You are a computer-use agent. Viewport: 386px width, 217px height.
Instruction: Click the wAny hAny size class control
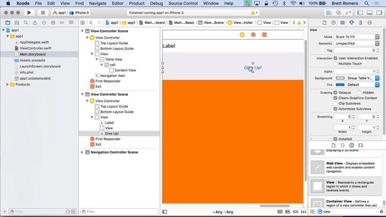click(223, 212)
